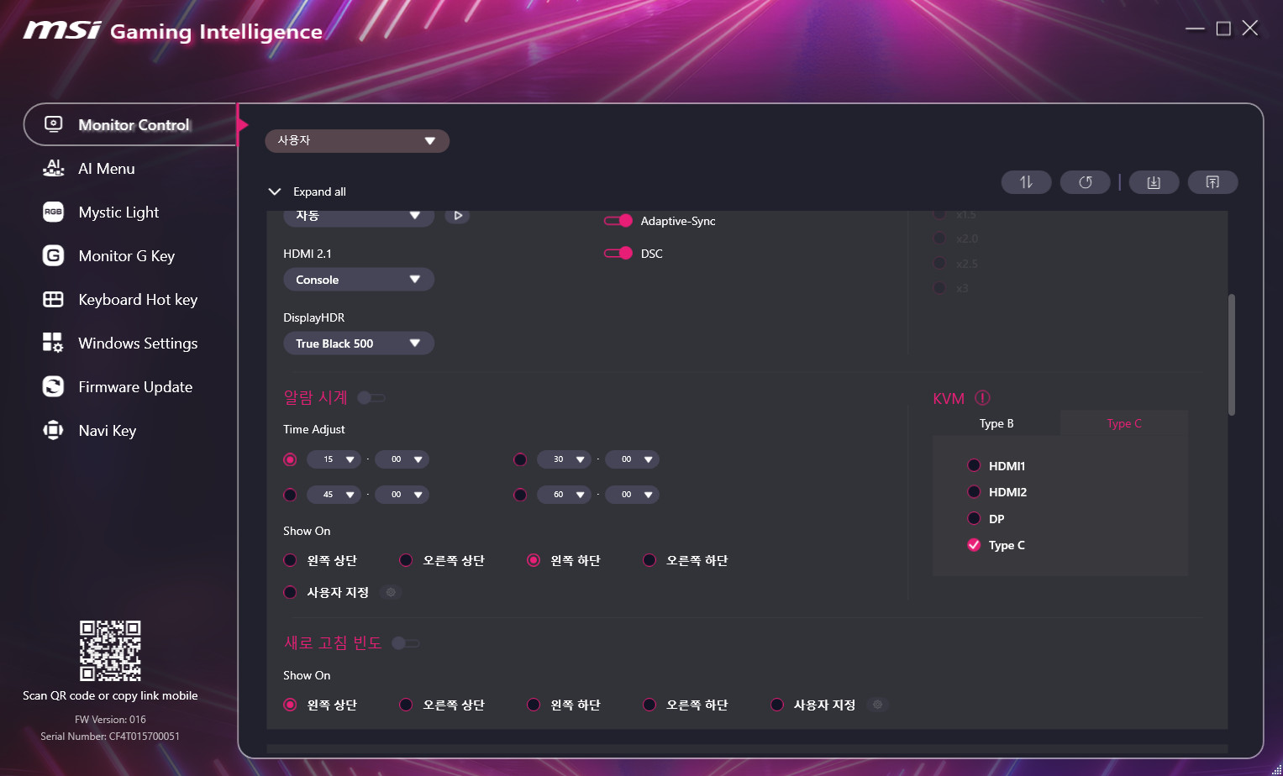Click the export settings icon
Image resolution: width=1283 pixels, height=776 pixels.
pos(1212,182)
